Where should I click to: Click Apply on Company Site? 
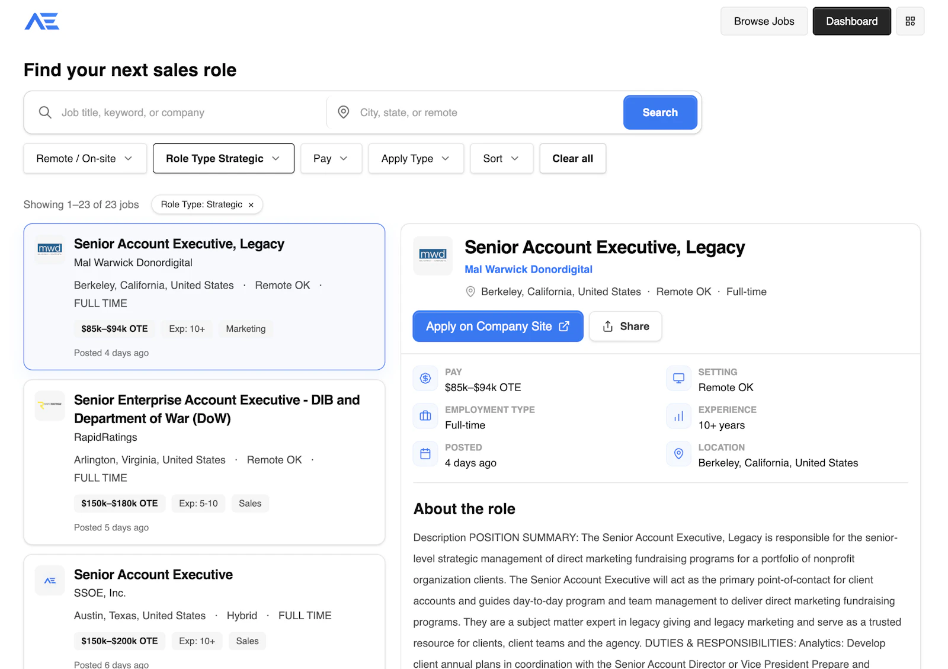point(498,326)
